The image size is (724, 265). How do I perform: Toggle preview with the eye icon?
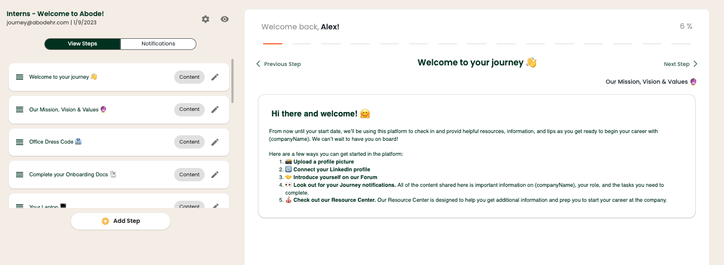[225, 19]
